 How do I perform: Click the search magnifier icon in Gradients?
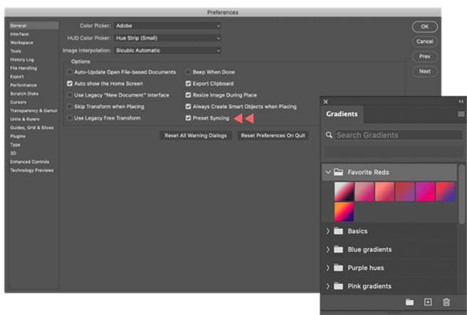[x=329, y=135]
